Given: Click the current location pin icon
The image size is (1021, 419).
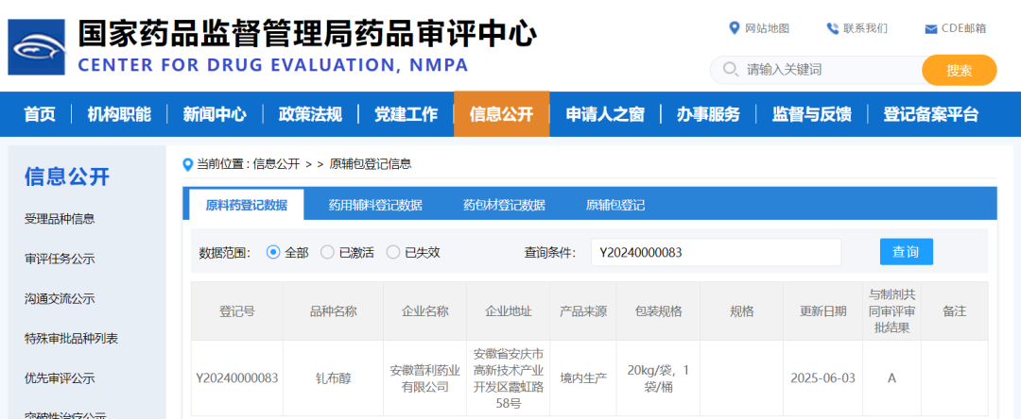Looking at the screenshot, I should (x=187, y=164).
